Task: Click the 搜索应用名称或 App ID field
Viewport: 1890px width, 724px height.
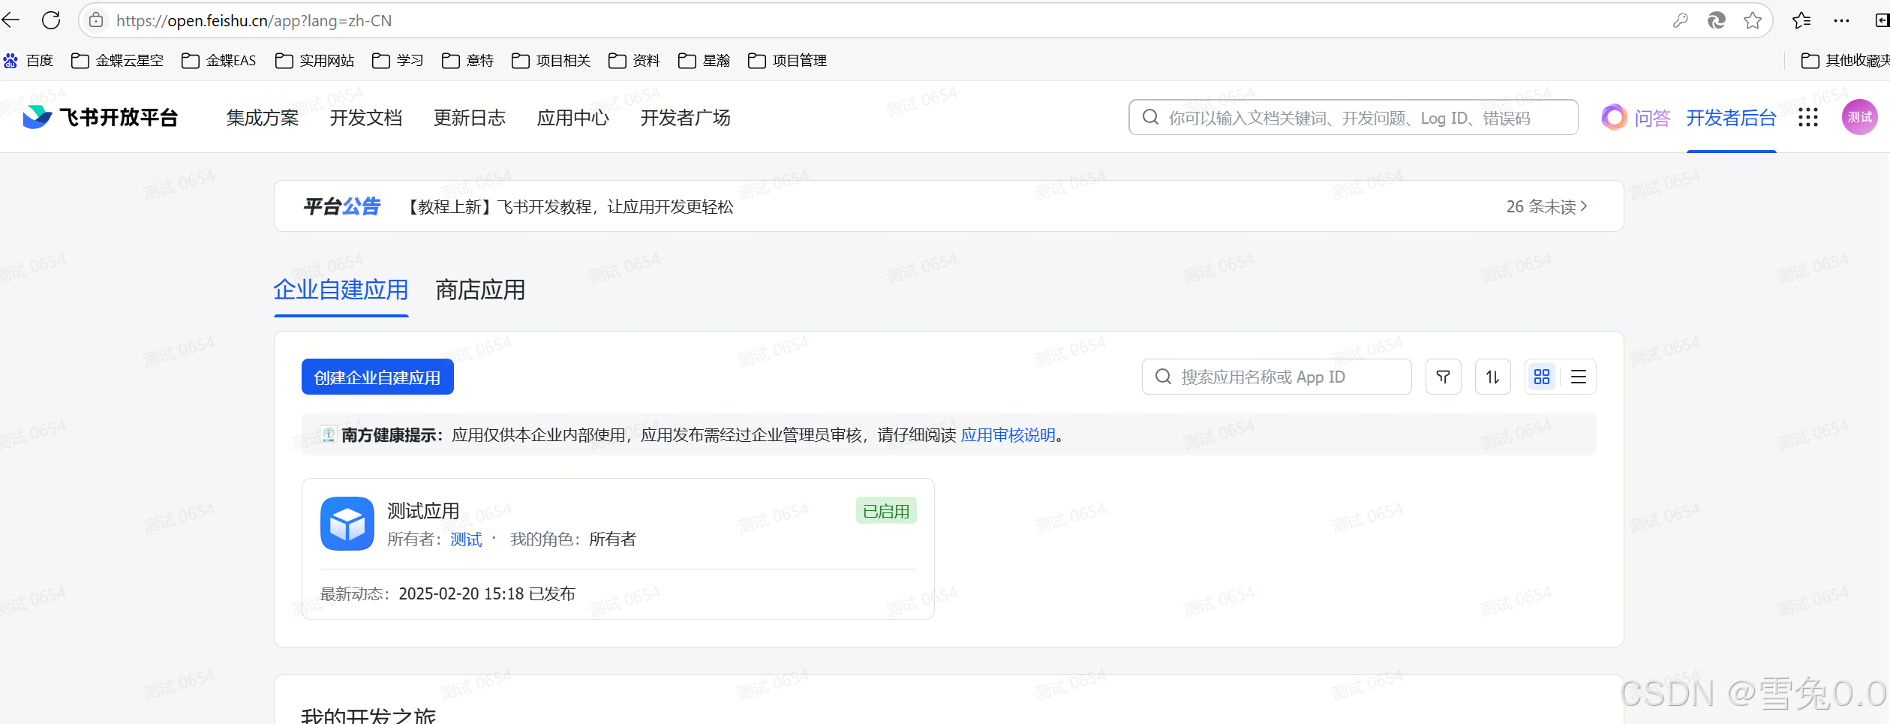Action: (1276, 377)
